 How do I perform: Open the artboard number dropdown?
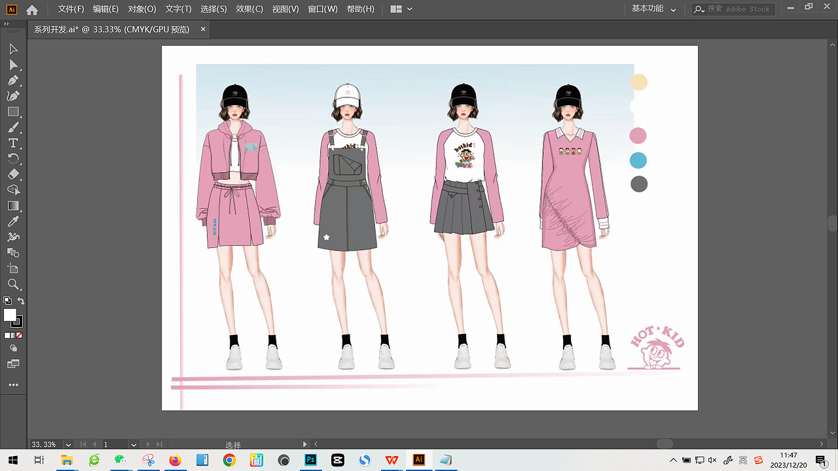(x=134, y=444)
